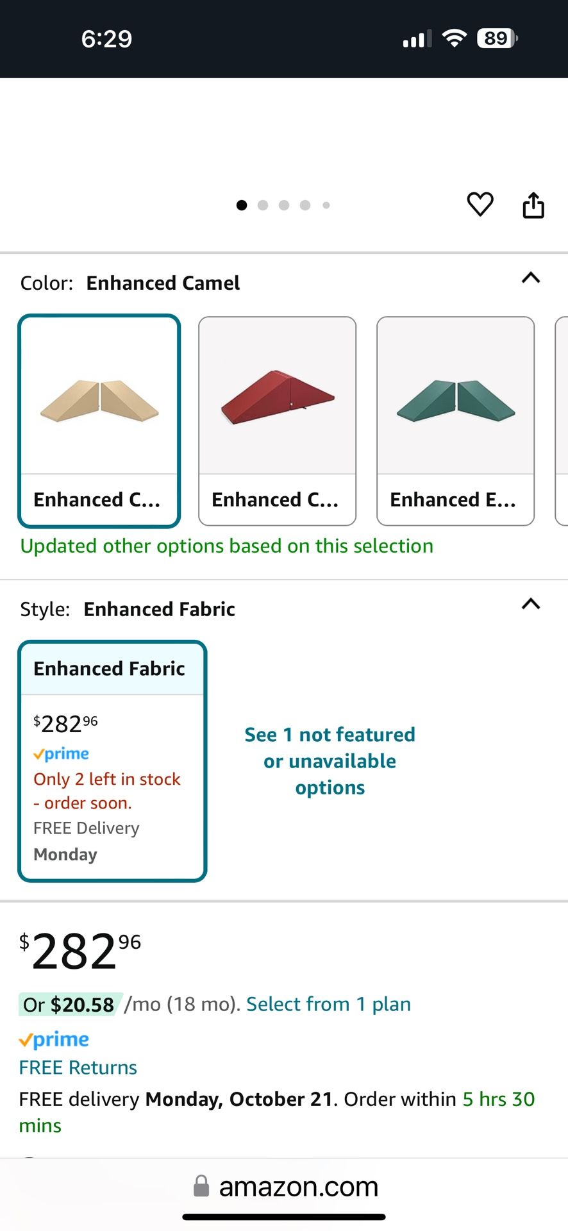Select the Enhanced Camel color swatch
The height and width of the screenshot is (1231, 568).
coord(99,421)
